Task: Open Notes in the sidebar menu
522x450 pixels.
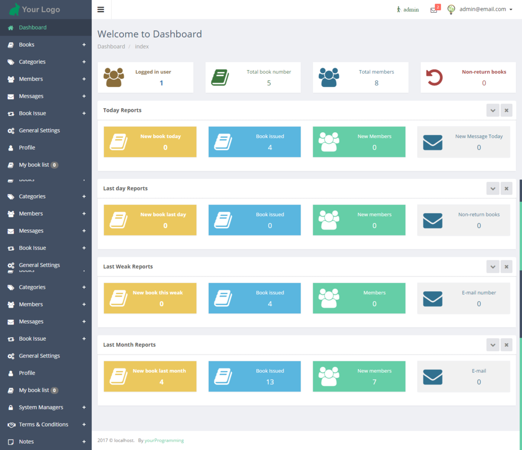Action: pyautogui.click(x=26, y=442)
